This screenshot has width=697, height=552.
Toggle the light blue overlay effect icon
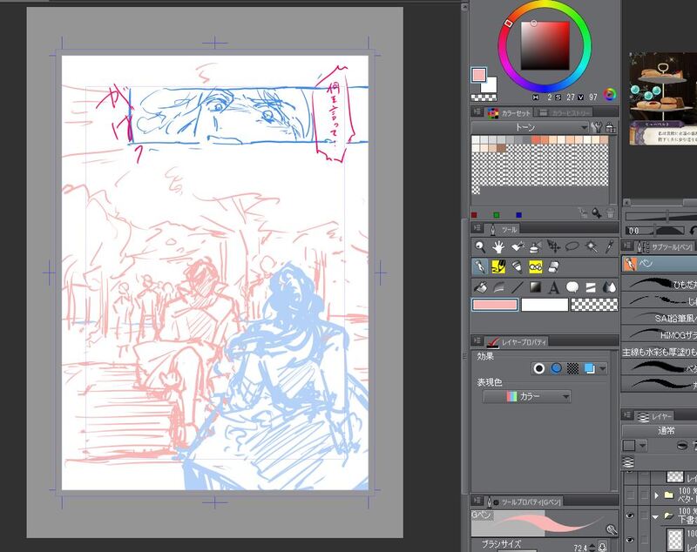click(x=590, y=368)
